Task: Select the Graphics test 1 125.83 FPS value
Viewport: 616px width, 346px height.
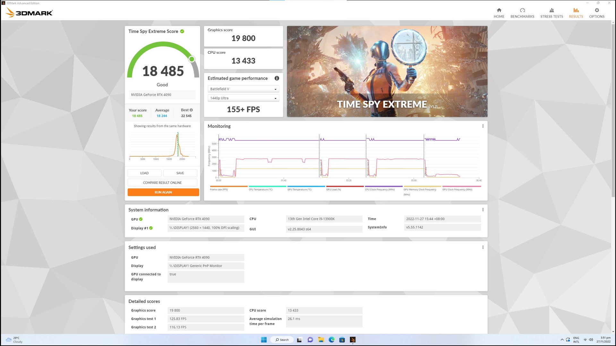Action: (206, 319)
